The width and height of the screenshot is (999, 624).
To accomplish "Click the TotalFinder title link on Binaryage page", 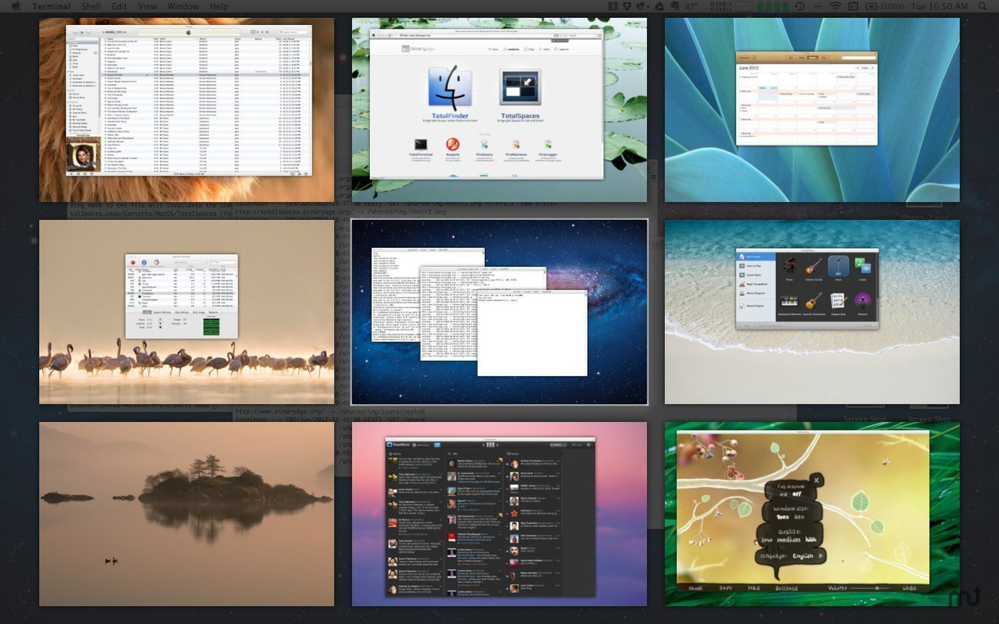I will point(450,115).
